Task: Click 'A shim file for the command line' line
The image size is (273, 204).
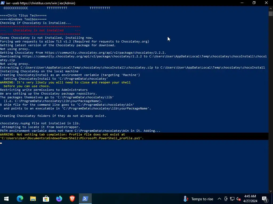Action: (x=67, y=105)
